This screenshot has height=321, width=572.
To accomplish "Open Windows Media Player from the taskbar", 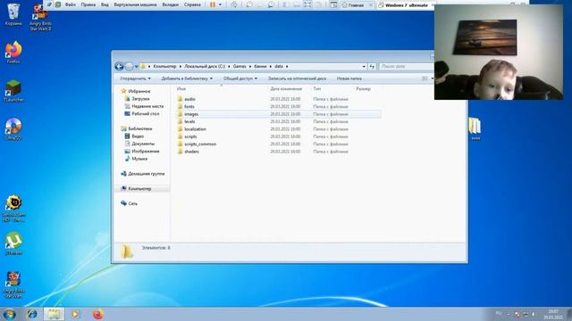I will pyautogui.click(x=75, y=314).
